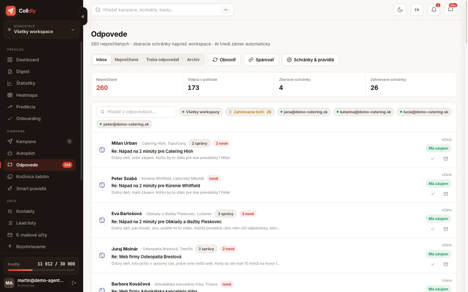
Task: Open the Kúrenie Whitfield reply subject
Action: (x=156, y=186)
